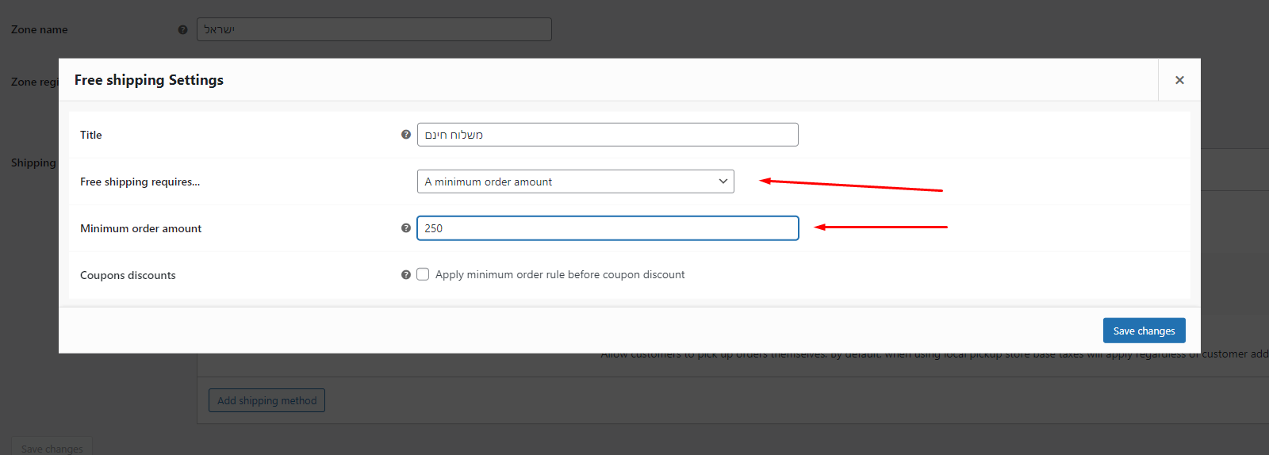Focus the Title text field in the dialog

[x=608, y=135]
